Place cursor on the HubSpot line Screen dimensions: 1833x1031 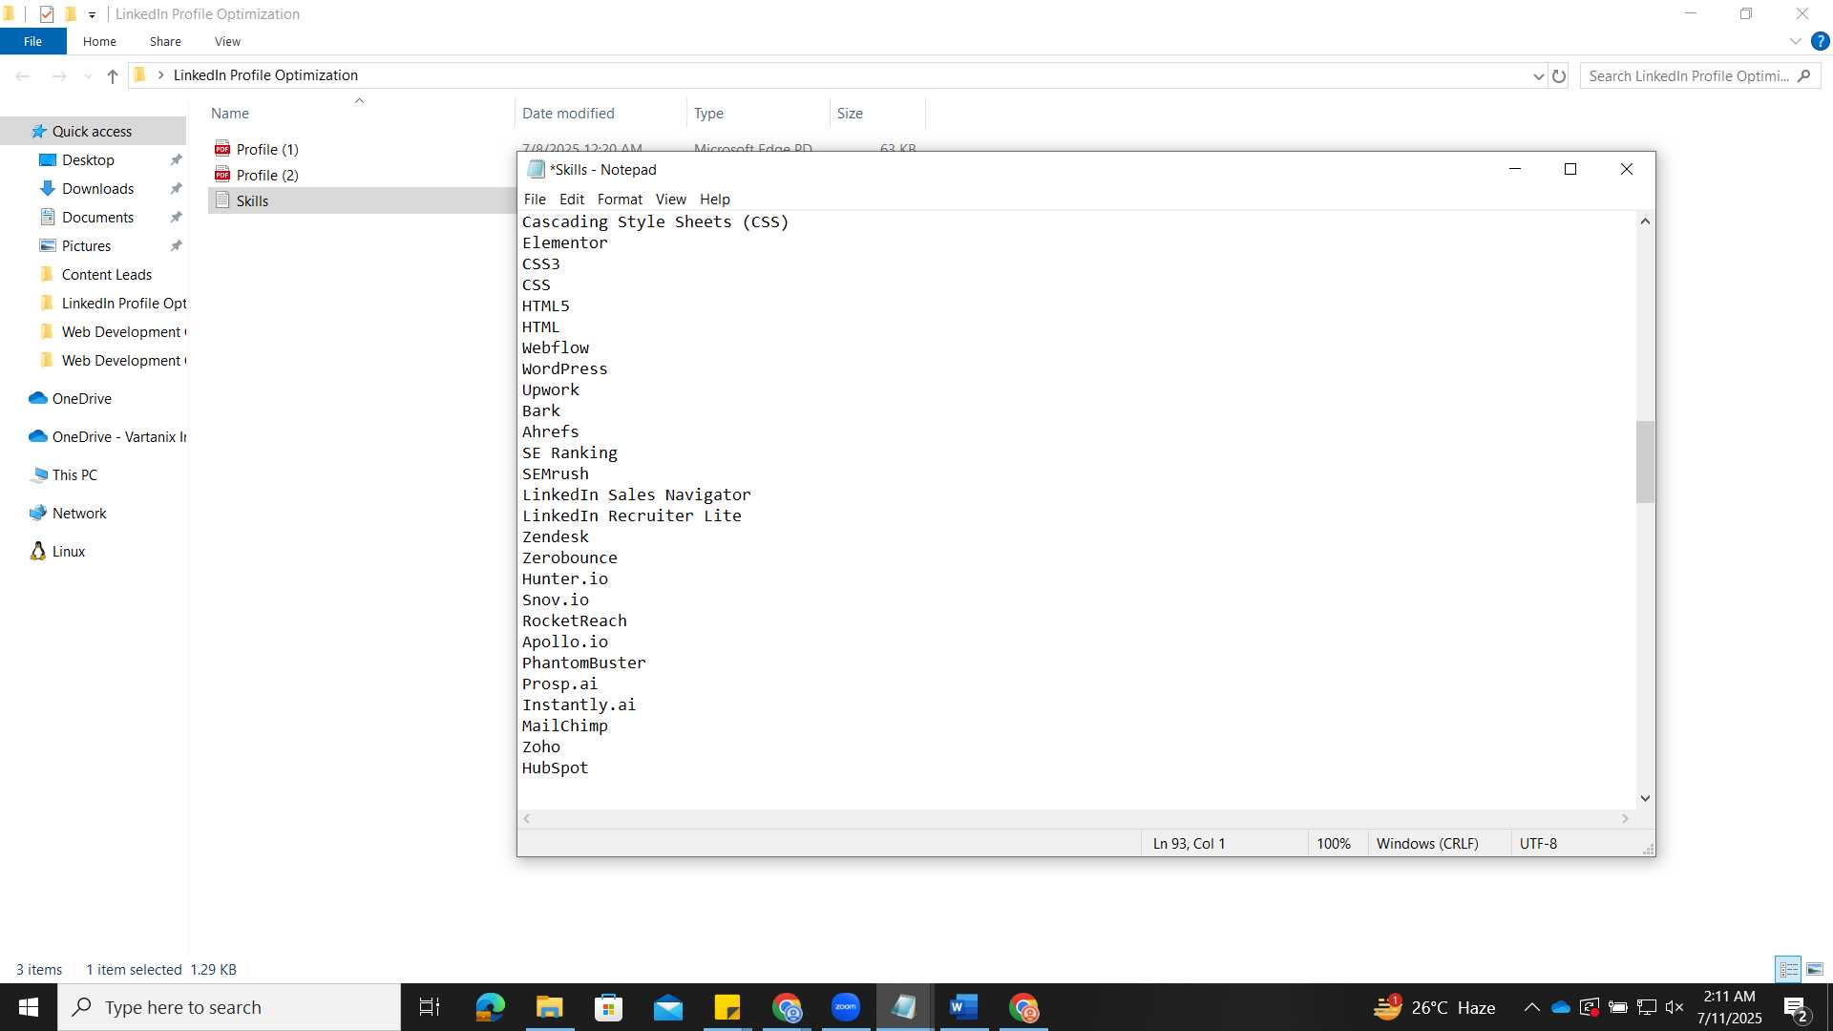click(555, 768)
